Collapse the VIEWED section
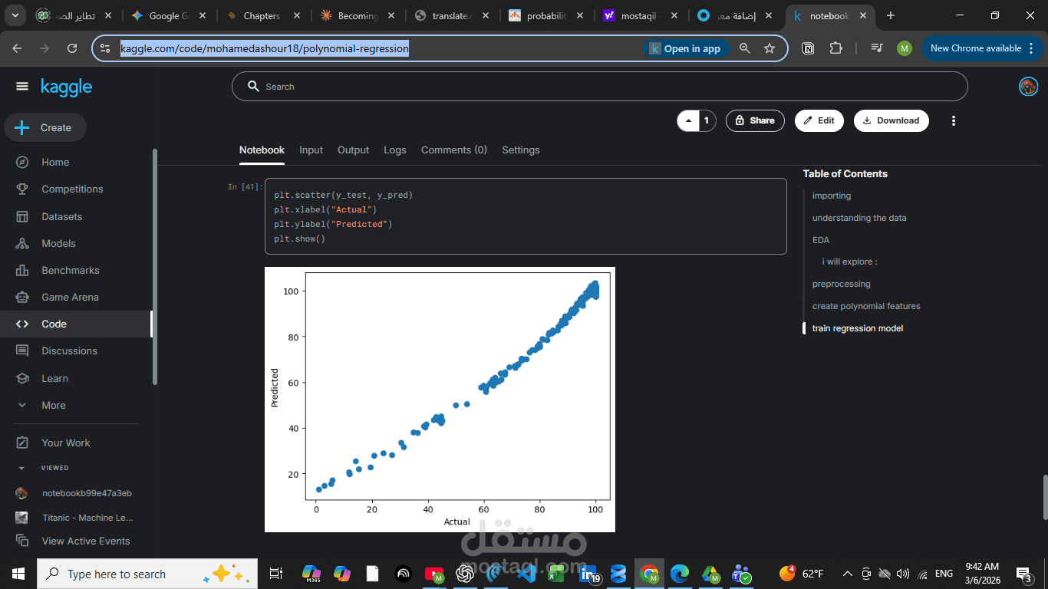The width and height of the screenshot is (1048, 589). [x=21, y=468]
